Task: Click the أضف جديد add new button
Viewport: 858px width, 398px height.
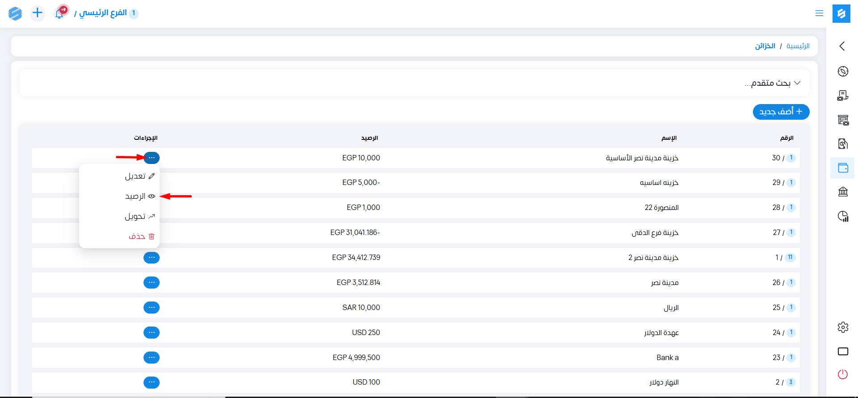Action: [x=781, y=112]
